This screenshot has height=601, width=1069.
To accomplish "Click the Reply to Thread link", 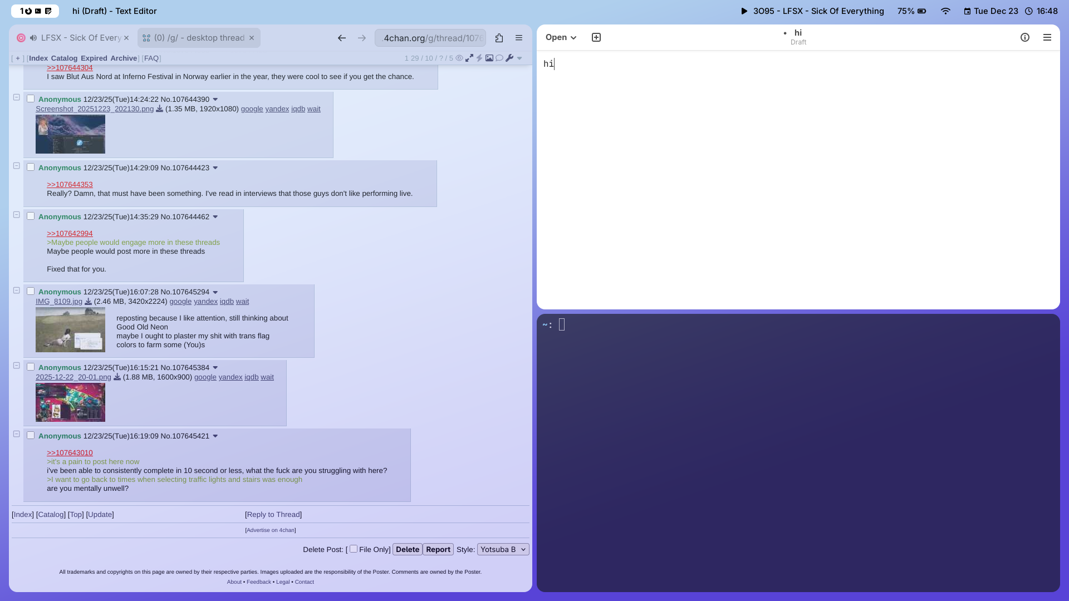I will pos(273,514).
